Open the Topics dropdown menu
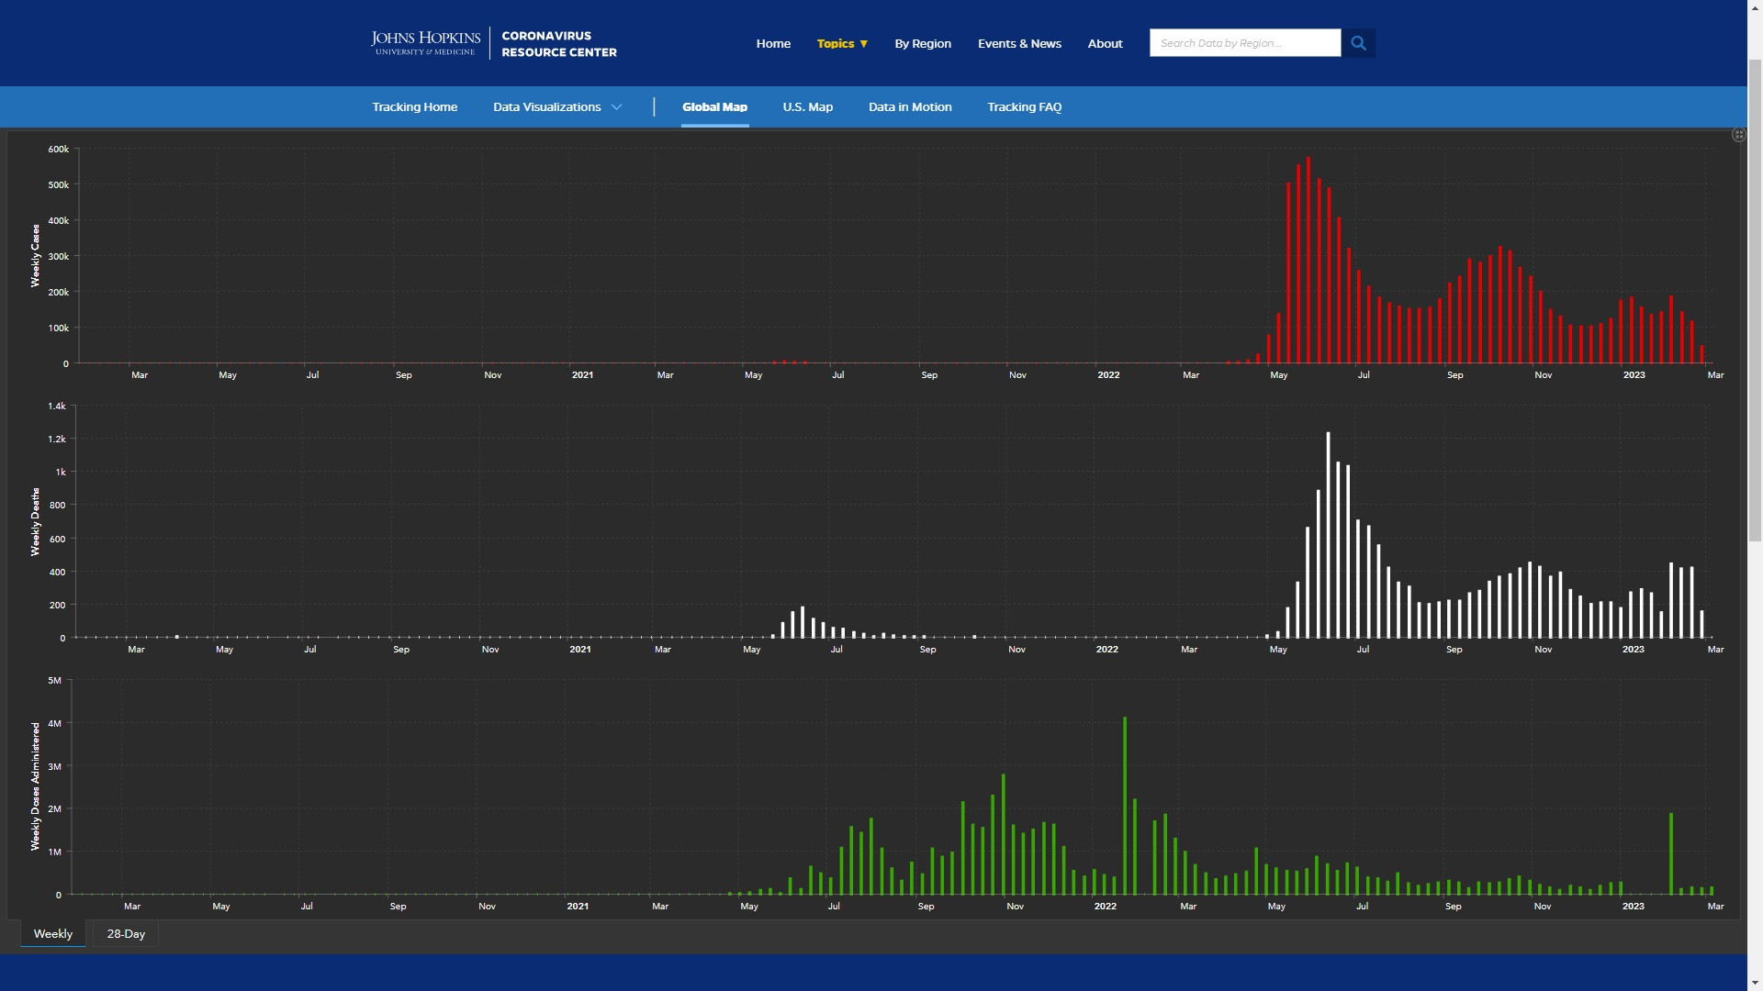The height and width of the screenshot is (991, 1763). click(842, 43)
